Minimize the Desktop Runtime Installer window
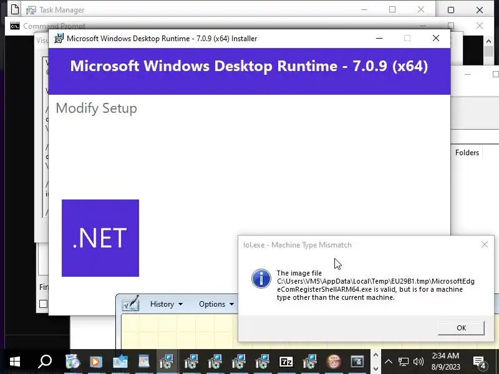Image resolution: width=499 pixels, height=374 pixels. click(379, 39)
